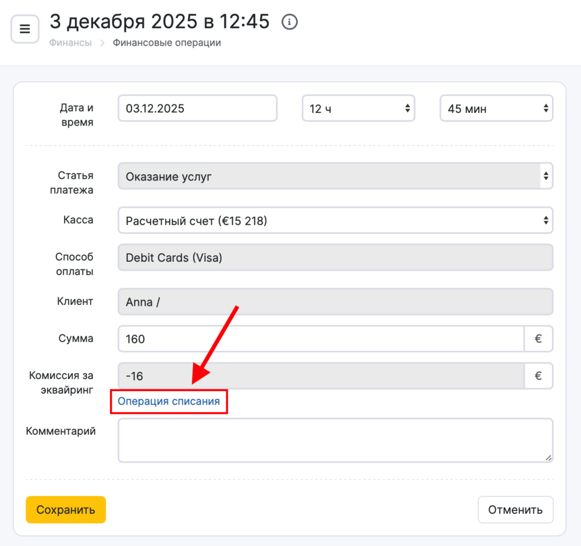Click the info icon beside the date title
581x546 pixels.
point(289,22)
